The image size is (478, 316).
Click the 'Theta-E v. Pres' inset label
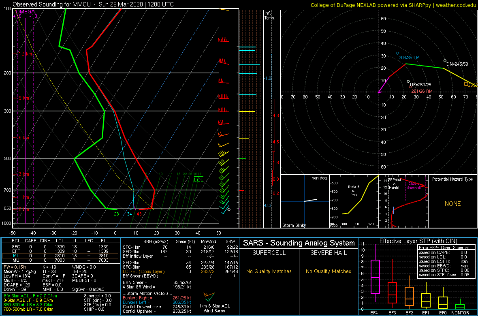354,192
